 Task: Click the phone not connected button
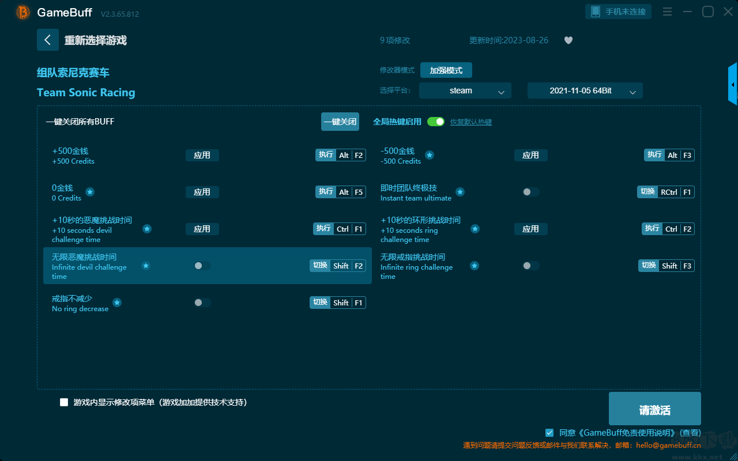[x=619, y=12]
